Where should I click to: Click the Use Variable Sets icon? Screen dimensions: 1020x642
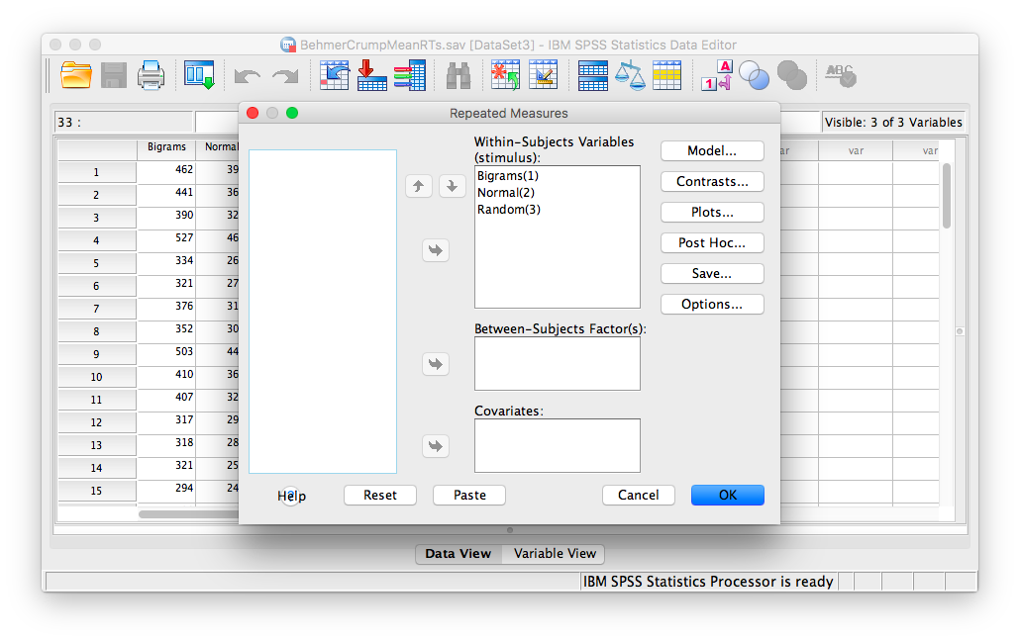click(x=754, y=75)
